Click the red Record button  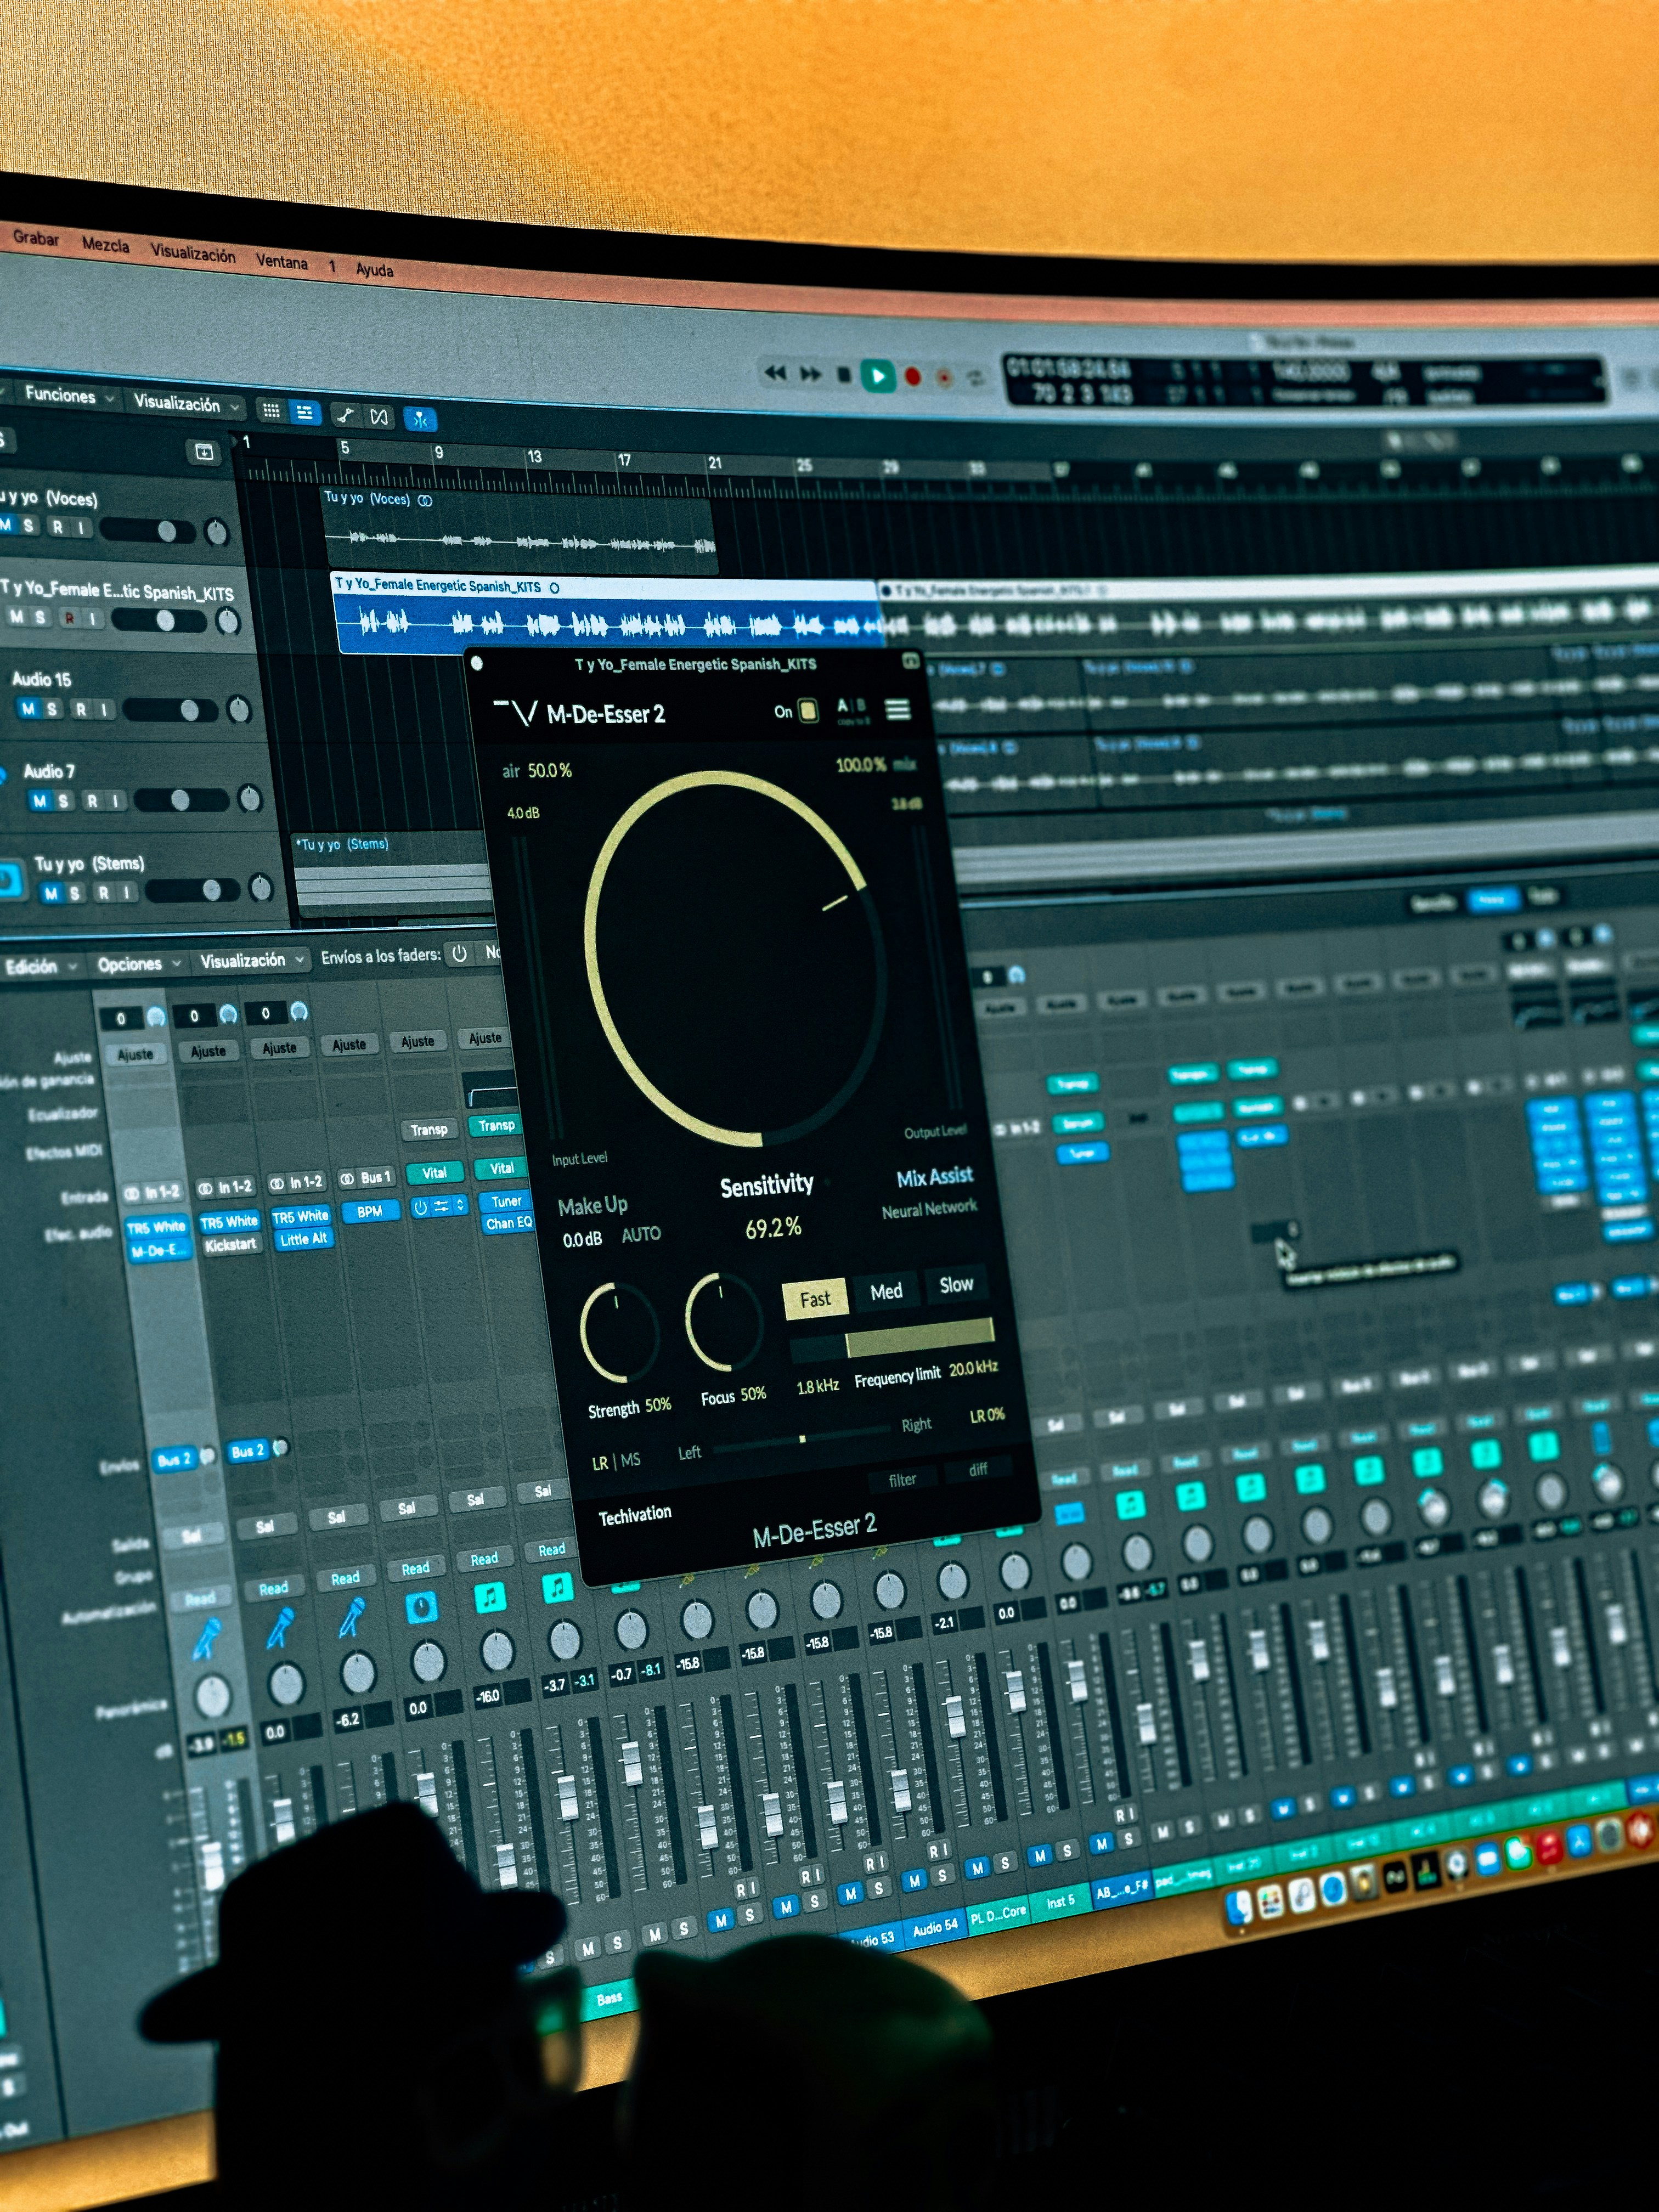click(912, 377)
